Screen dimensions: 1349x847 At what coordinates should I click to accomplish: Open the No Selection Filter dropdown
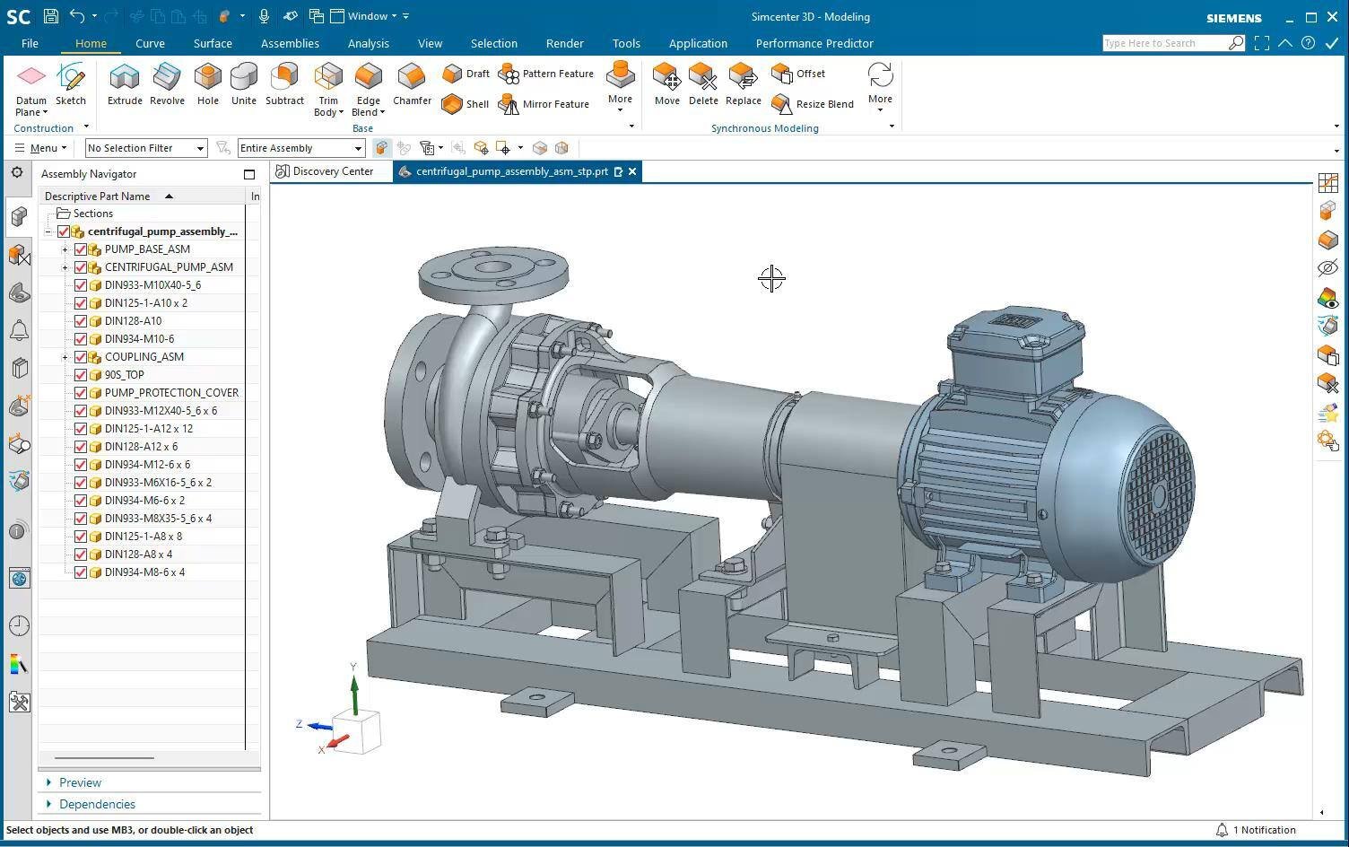[146, 148]
